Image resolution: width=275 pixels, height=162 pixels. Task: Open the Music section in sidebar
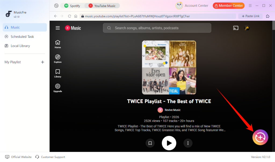[x=25, y=27]
